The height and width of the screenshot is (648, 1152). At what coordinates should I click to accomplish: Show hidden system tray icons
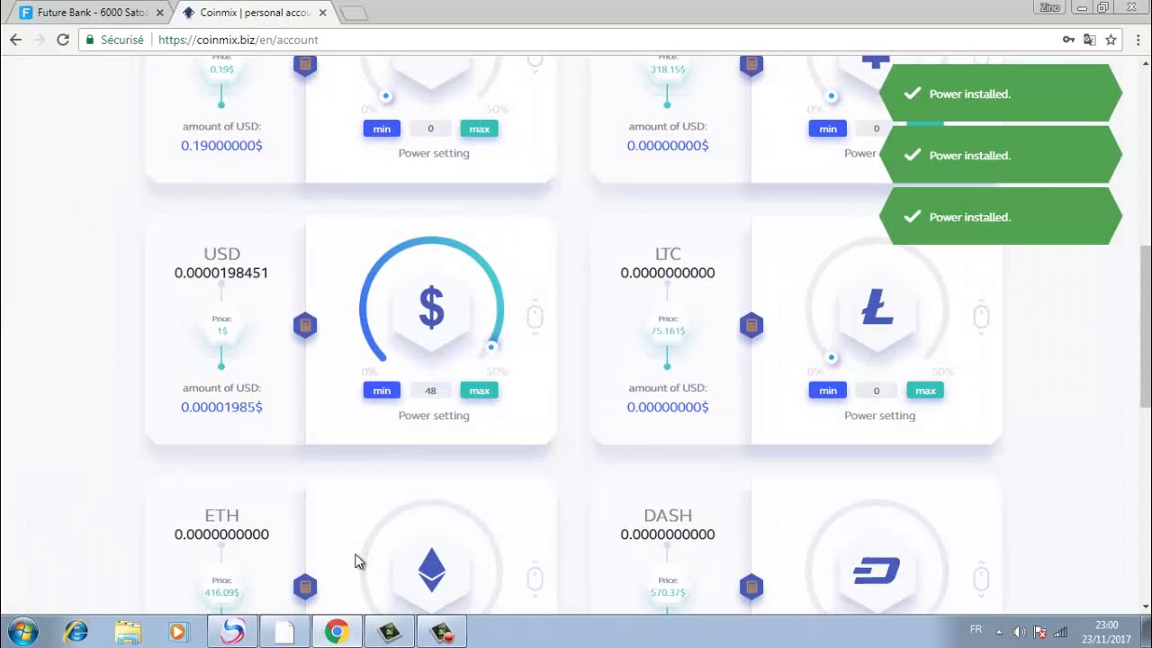pyautogui.click(x=998, y=632)
